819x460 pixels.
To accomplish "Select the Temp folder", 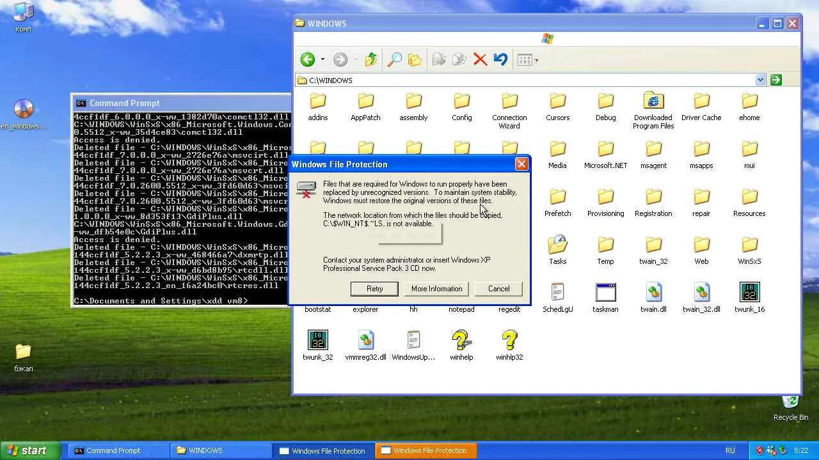I will [605, 250].
